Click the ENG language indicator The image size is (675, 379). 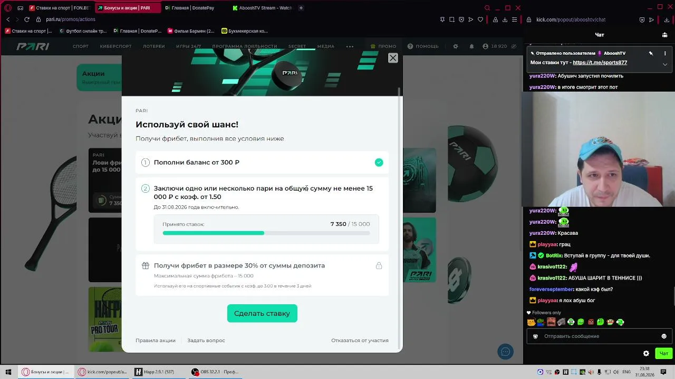[626, 372]
